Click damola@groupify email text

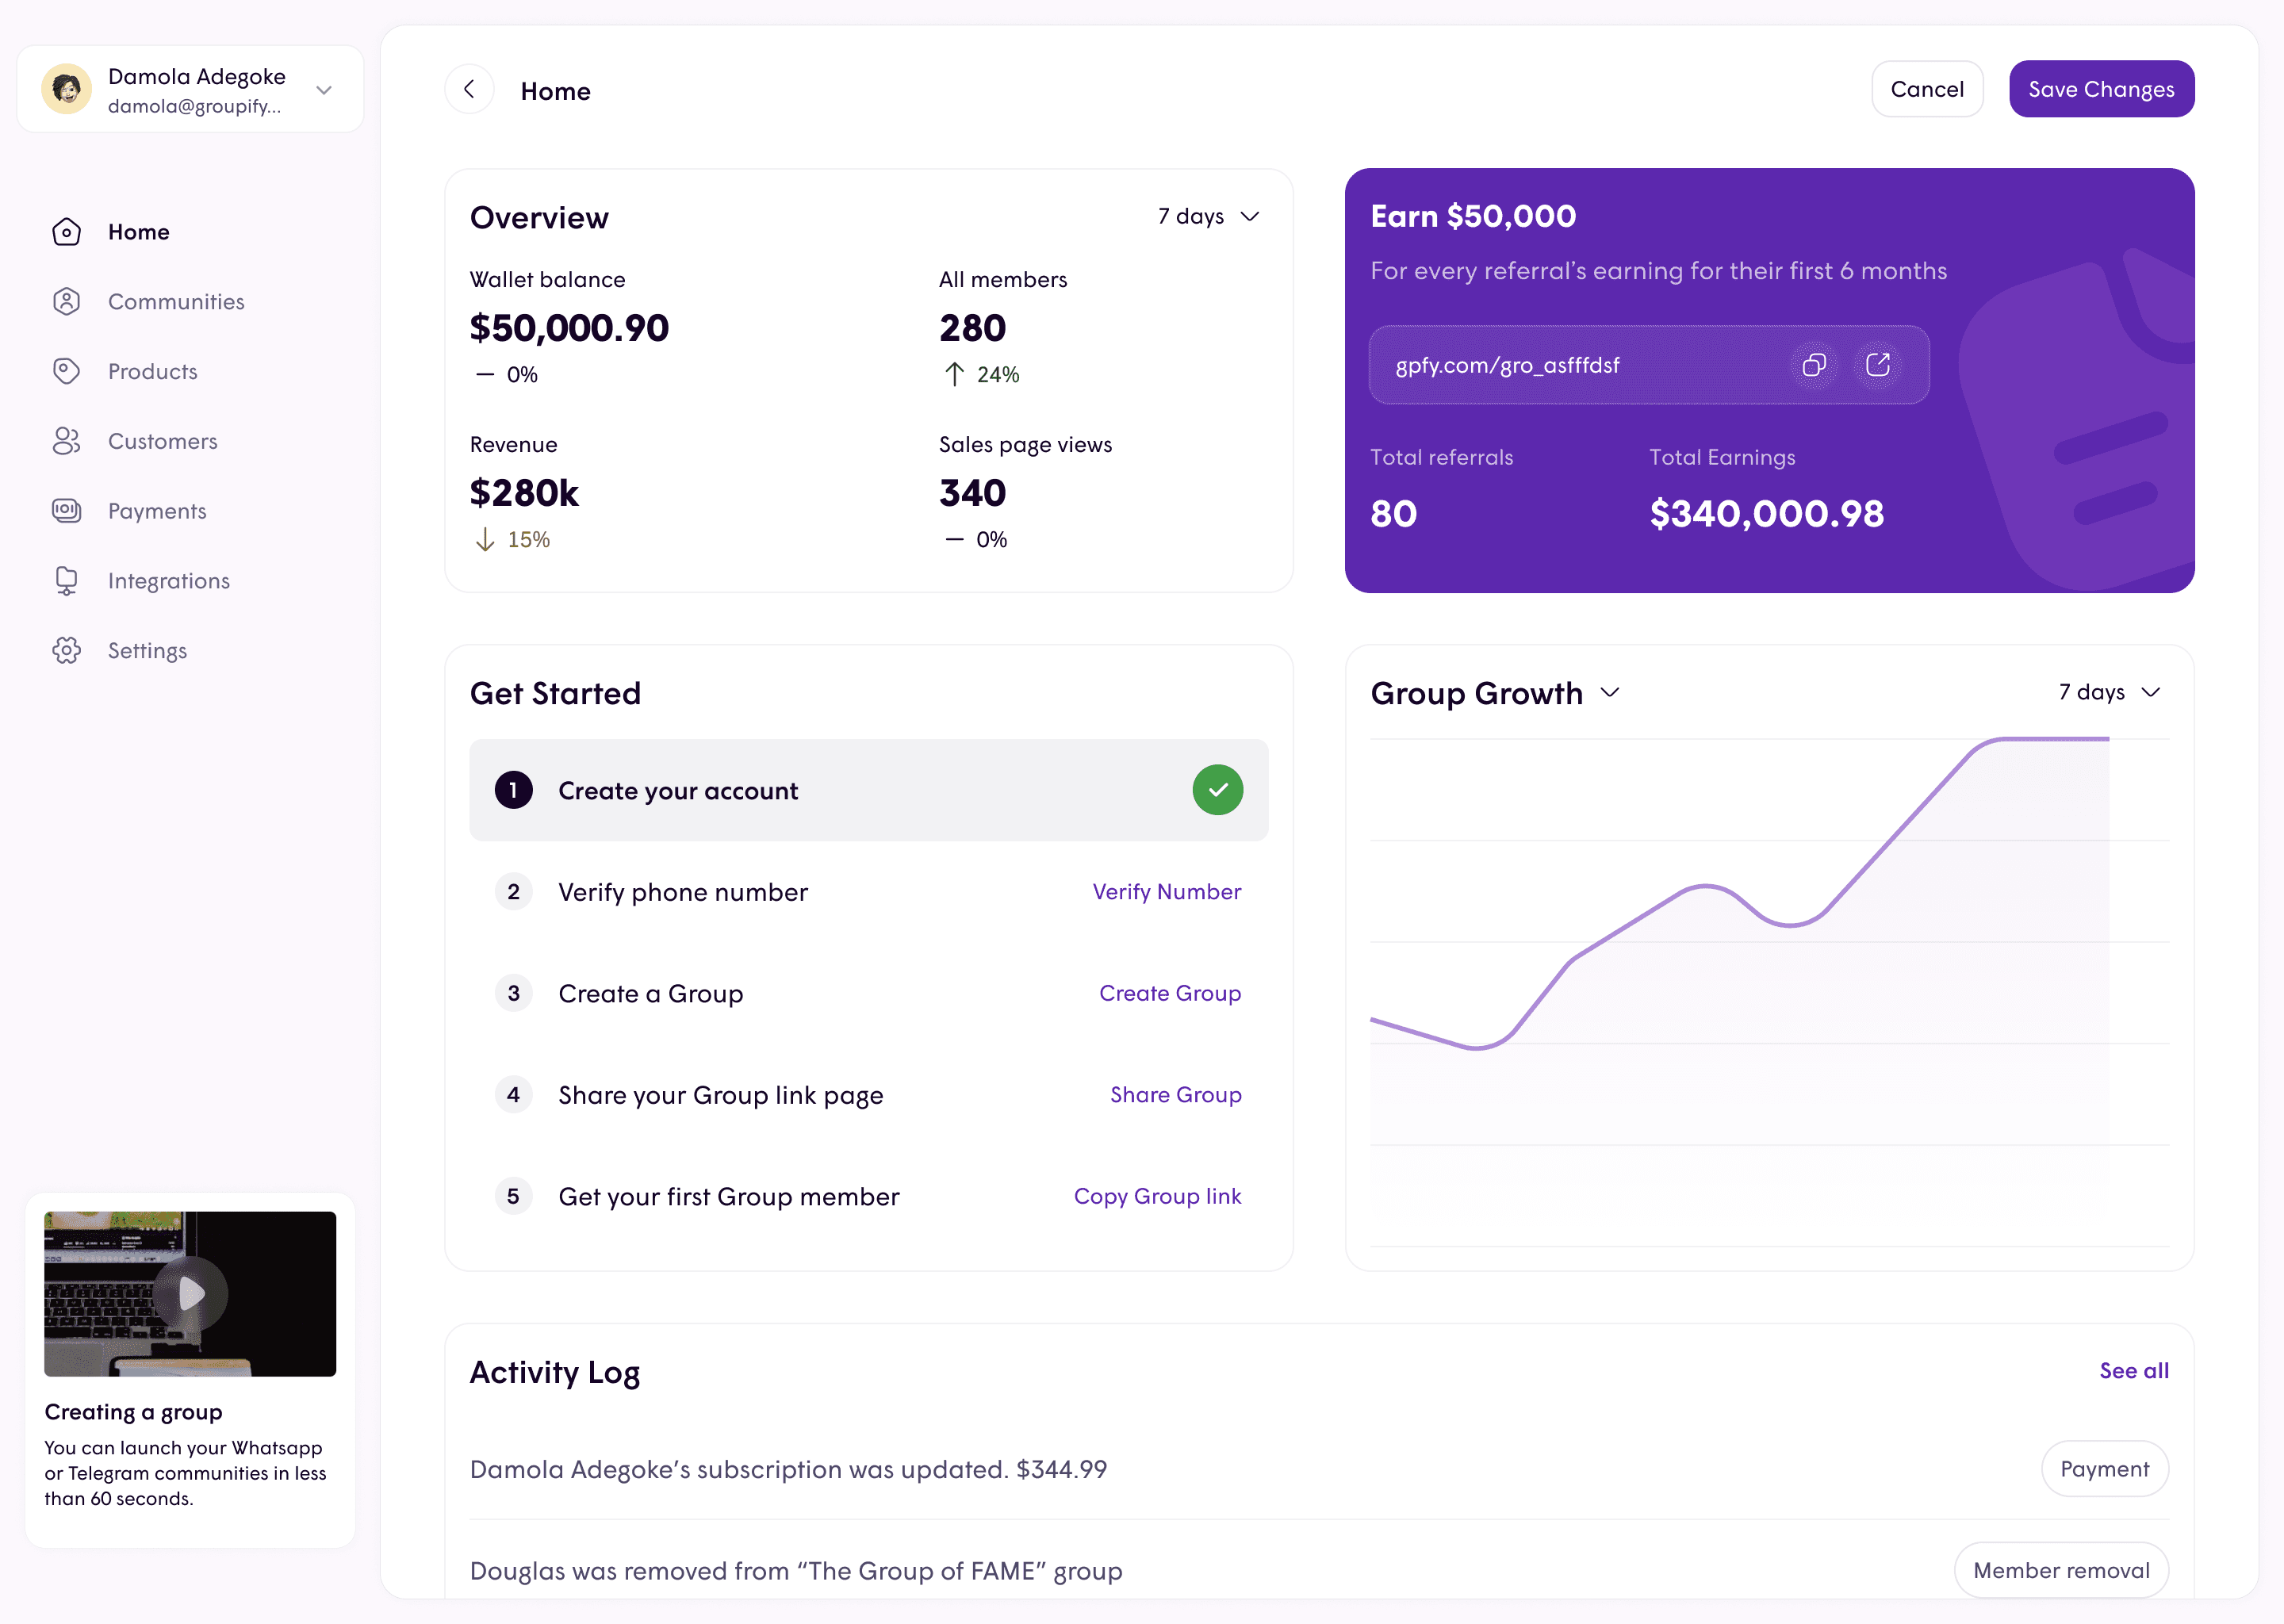[x=194, y=106]
